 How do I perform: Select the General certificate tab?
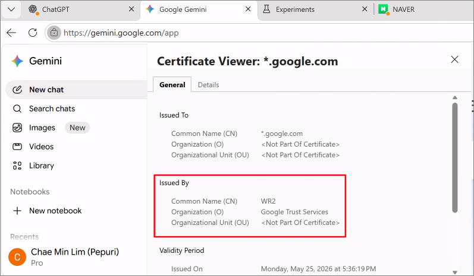tap(172, 85)
